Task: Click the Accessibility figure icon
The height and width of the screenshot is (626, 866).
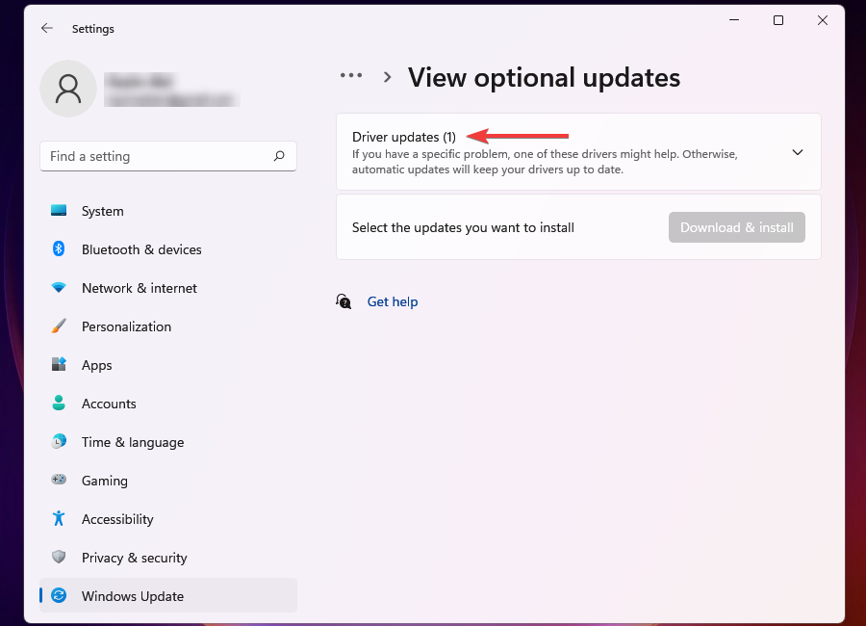Action: [59, 519]
